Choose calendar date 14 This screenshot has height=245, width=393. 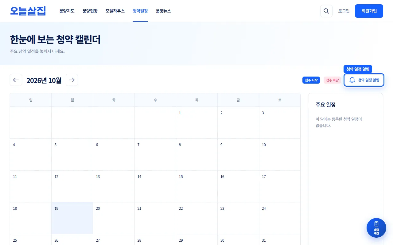click(x=155, y=186)
